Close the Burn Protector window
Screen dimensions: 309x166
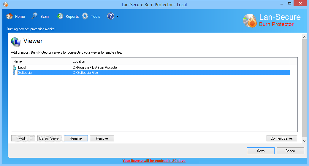[300, 3]
